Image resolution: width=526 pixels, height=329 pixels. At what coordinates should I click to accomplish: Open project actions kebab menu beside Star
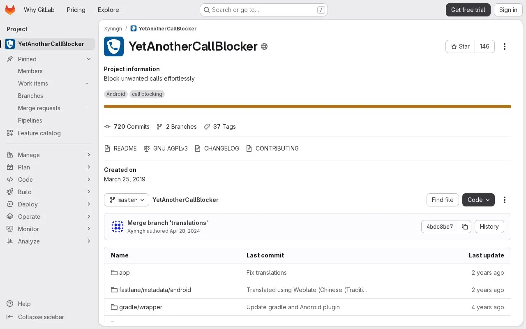click(505, 46)
